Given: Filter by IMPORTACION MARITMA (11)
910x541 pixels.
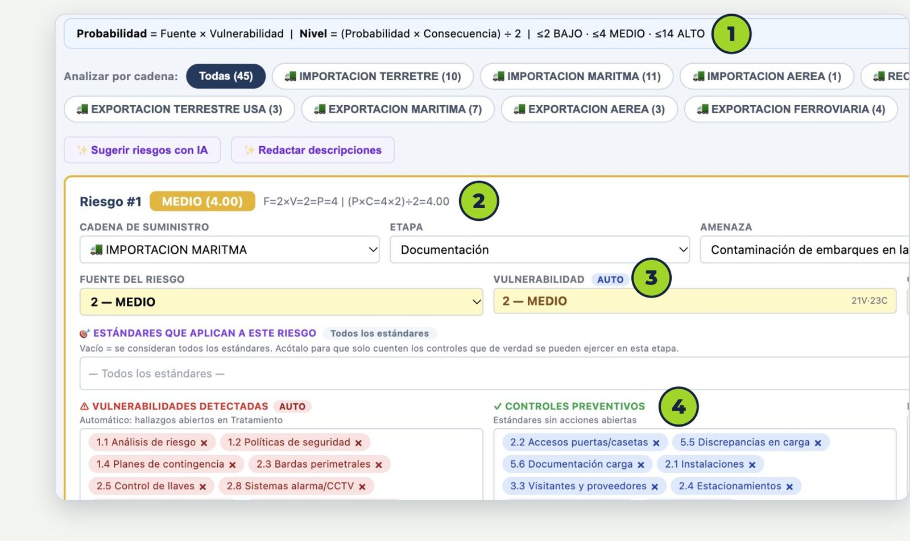Looking at the screenshot, I should pos(577,76).
